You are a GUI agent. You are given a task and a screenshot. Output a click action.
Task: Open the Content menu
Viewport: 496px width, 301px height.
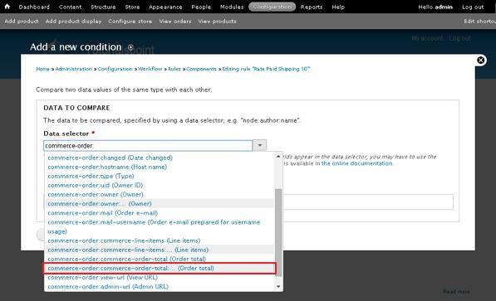[71, 7]
